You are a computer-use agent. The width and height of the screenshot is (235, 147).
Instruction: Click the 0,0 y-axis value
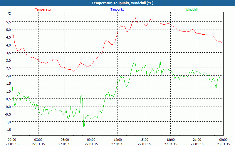tap(9, 107)
